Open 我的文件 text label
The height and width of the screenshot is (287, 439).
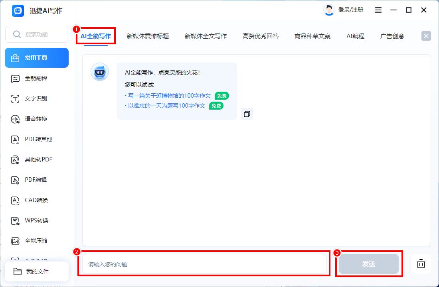tap(38, 271)
